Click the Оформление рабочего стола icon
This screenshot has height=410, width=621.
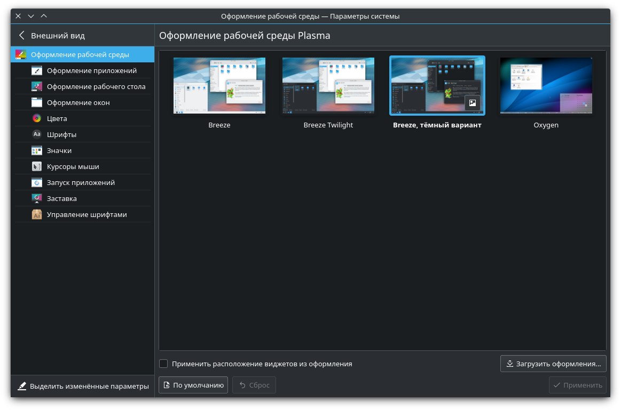[37, 86]
